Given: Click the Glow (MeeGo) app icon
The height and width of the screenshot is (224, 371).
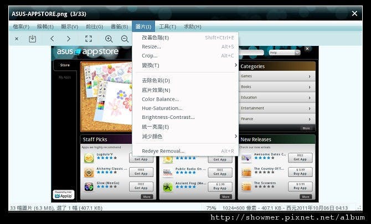Looking at the screenshot, I should pyautogui.click(x=89, y=187).
